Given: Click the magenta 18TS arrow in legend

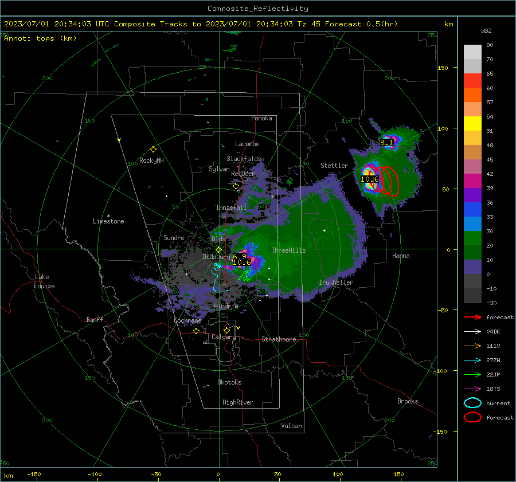Looking at the screenshot, I should tap(472, 389).
